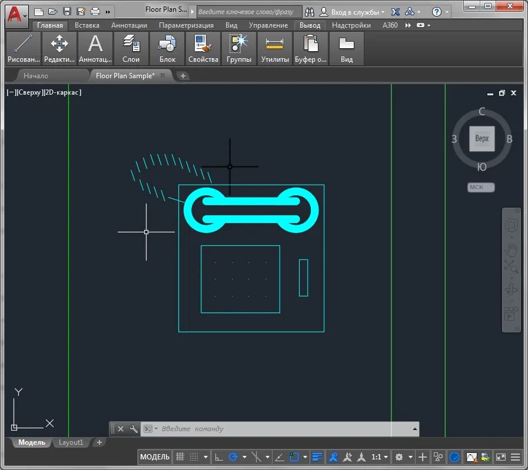
Task: Click the [Сверху] viewport view label
Action: coord(29,92)
